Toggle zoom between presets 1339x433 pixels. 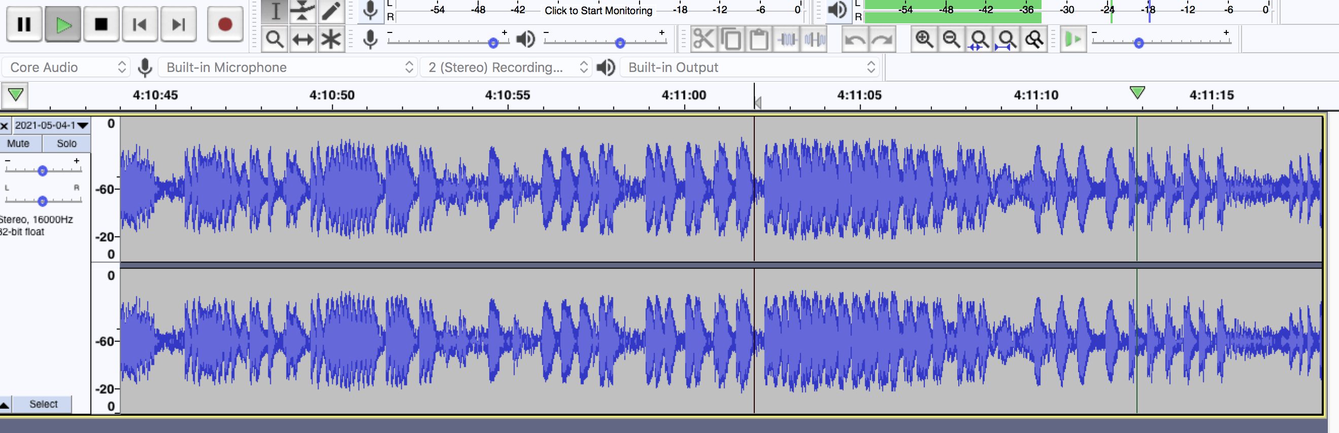1034,40
